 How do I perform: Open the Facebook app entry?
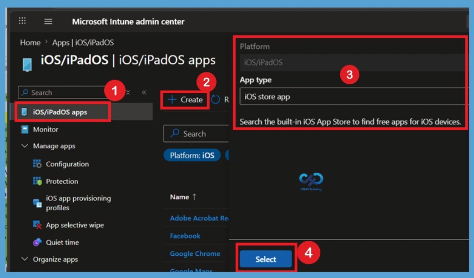185,236
